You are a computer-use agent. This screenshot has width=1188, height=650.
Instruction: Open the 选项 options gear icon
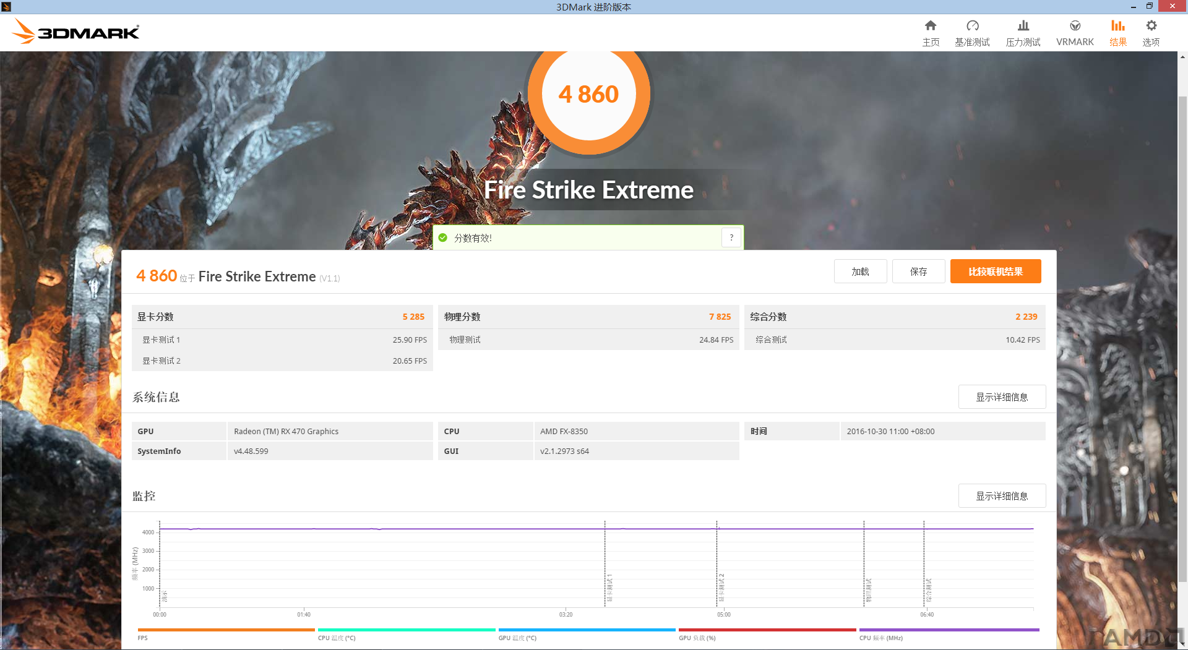click(1151, 26)
